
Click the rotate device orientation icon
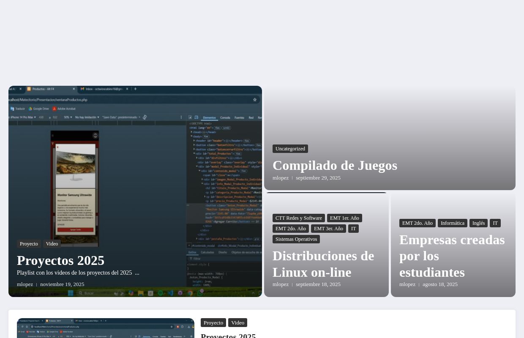144,117
